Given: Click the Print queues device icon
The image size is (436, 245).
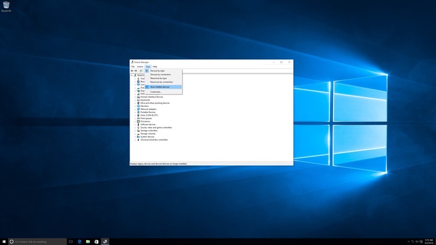Looking at the screenshot, I should click(138, 118).
